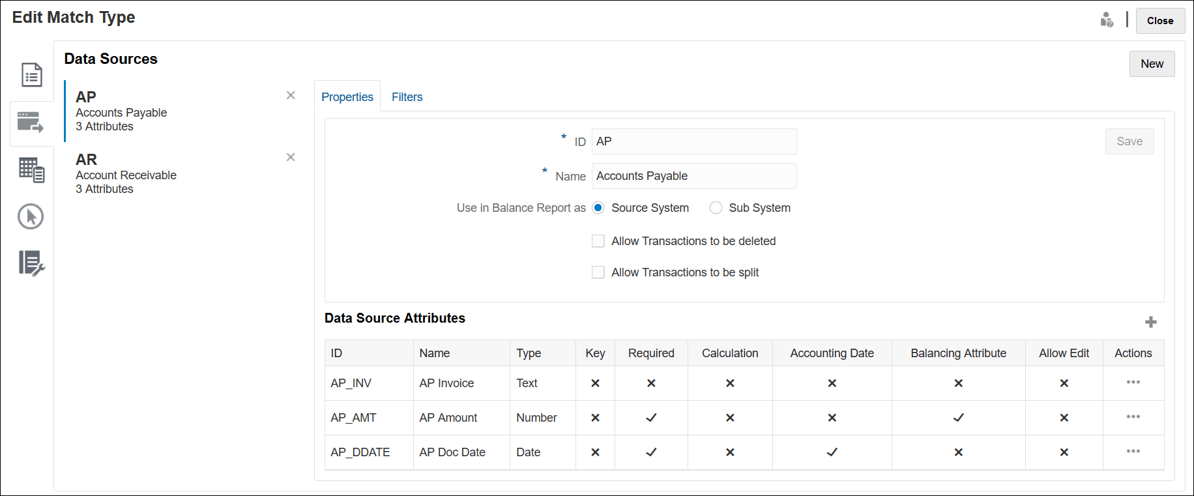Click the New data source button
Viewport: 1194px width, 496px height.
(x=1152, y=64)
